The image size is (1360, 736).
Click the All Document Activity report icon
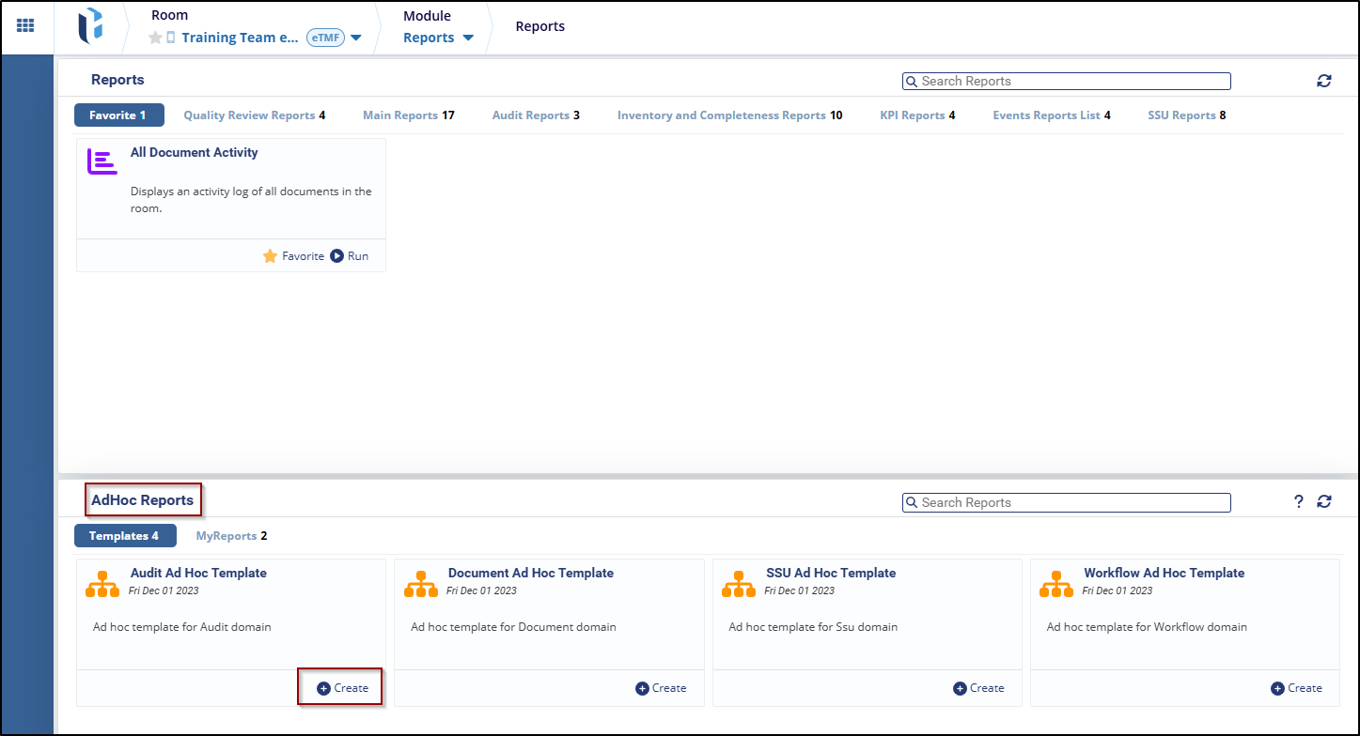coord(102,161)
